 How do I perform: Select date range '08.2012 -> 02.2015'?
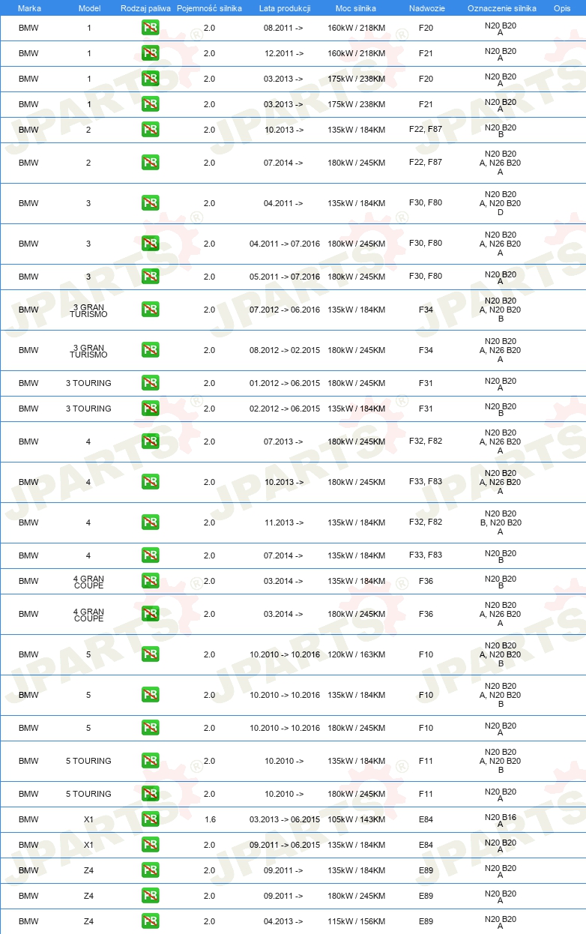284,350
